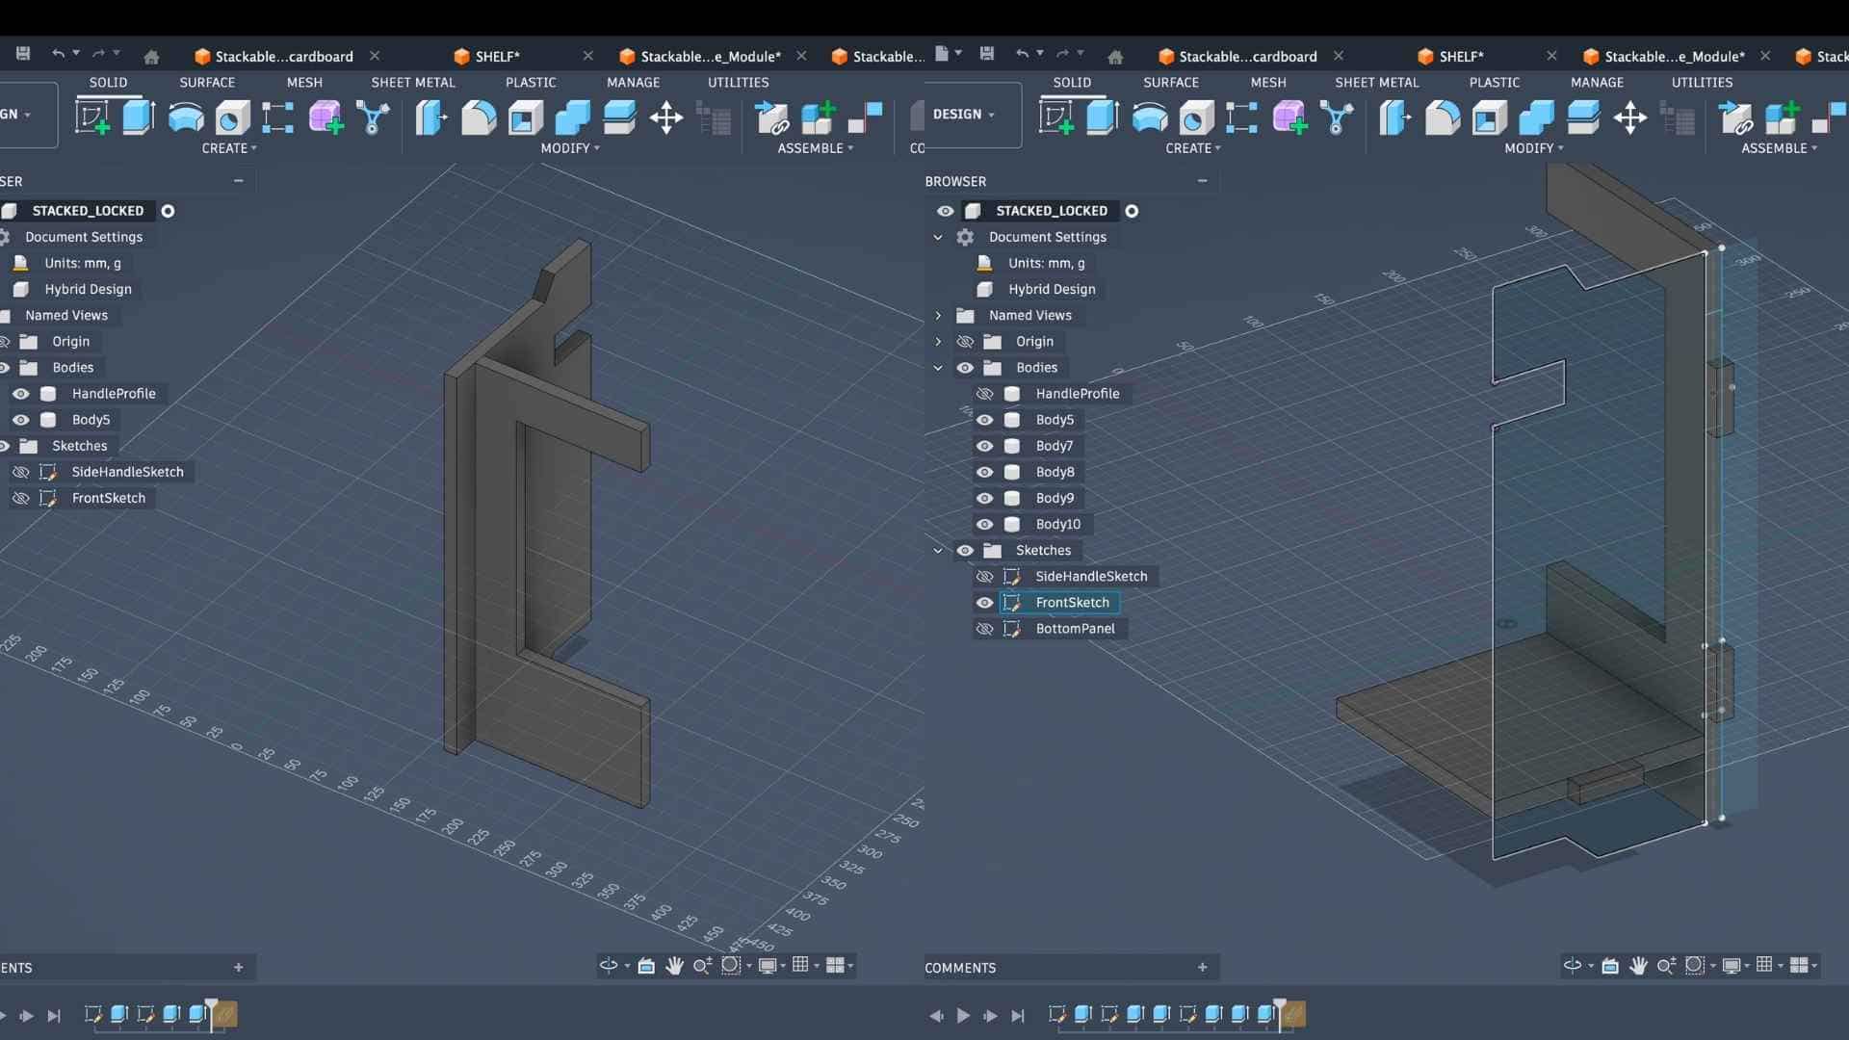The width and height of the screenshot is (1849, 1040).
Task: Select the Extrude tool in right toolbar
Action: pos(1102,117)
